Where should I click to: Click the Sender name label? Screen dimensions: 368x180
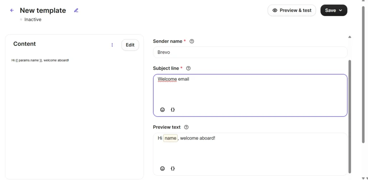tap(167, 41)
